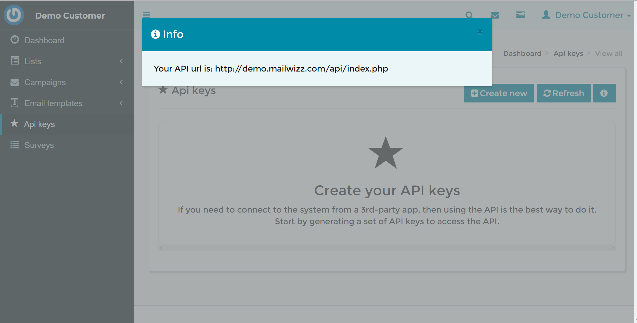Click the MailWizz power logo icon

coord(14,15)
